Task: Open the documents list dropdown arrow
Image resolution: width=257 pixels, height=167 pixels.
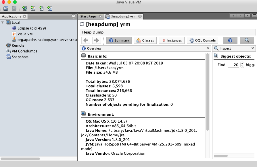Action: [248, 16]
